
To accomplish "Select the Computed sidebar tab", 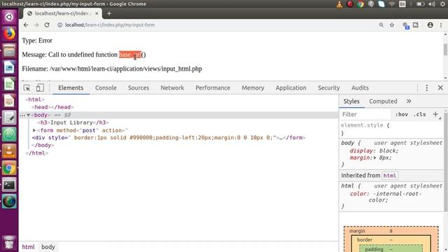I will coord(383,101).
